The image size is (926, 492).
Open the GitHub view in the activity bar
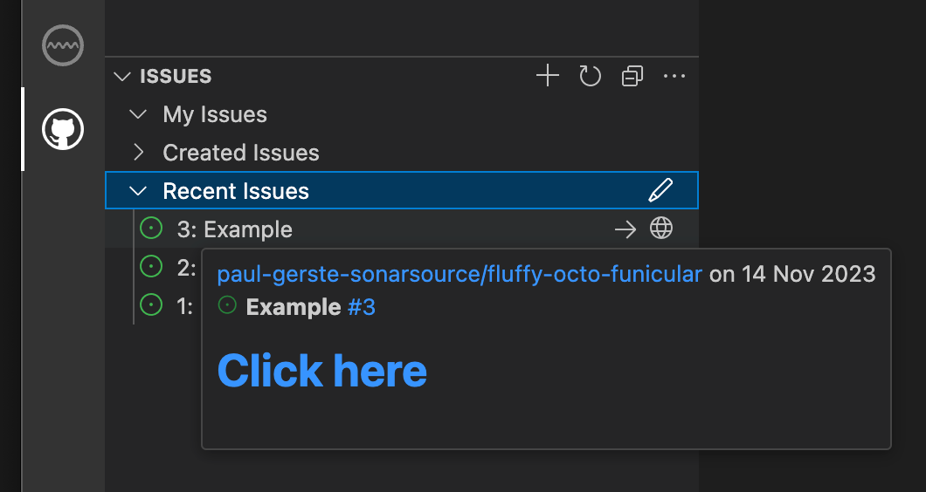[63, 130]
